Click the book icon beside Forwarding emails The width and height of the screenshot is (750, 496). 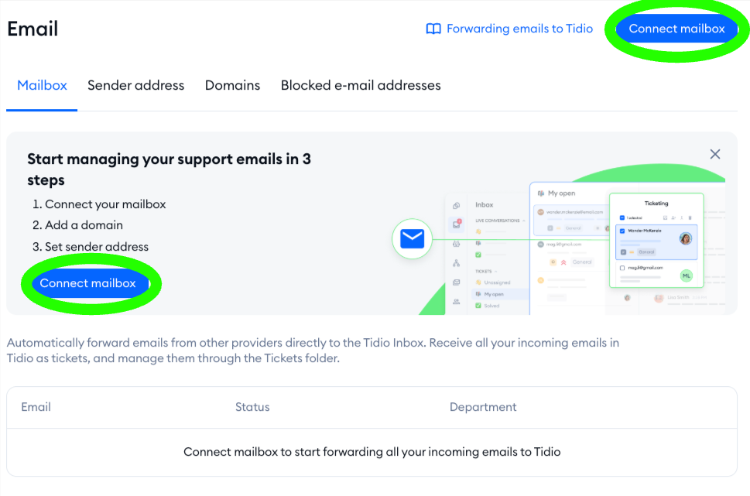coord(433,29)
